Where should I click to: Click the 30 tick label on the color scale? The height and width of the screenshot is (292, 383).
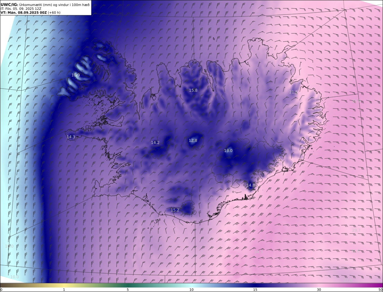coord(319,290)
